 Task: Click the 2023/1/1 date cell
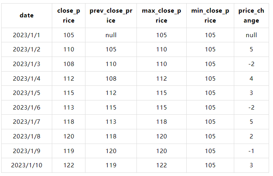click(x=27, y=35)
